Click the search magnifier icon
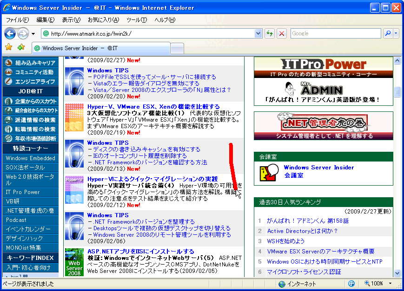404x291 pixels. tap(388, 33)
